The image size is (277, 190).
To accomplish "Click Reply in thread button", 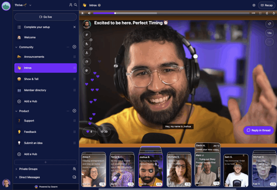I will coord(259,130).
